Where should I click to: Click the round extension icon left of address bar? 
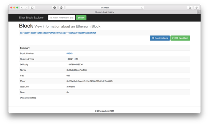point(55,8)
